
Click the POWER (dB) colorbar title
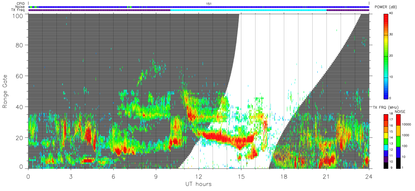386,7
